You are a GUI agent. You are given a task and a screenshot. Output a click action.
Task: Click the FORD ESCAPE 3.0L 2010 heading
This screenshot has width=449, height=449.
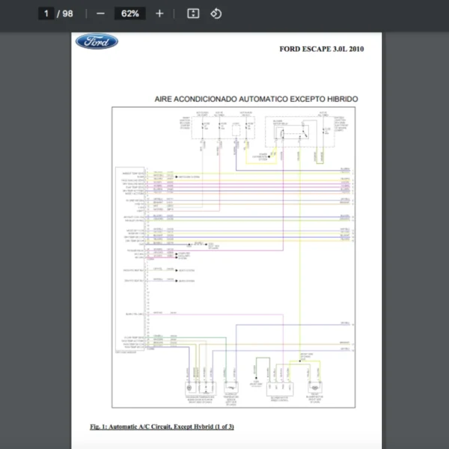coord(322,49)
